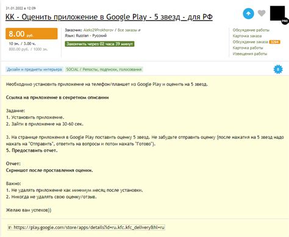289x237 pixels.
Task: Open 'Карточка работы' link
Action: (x=248, y=48)
